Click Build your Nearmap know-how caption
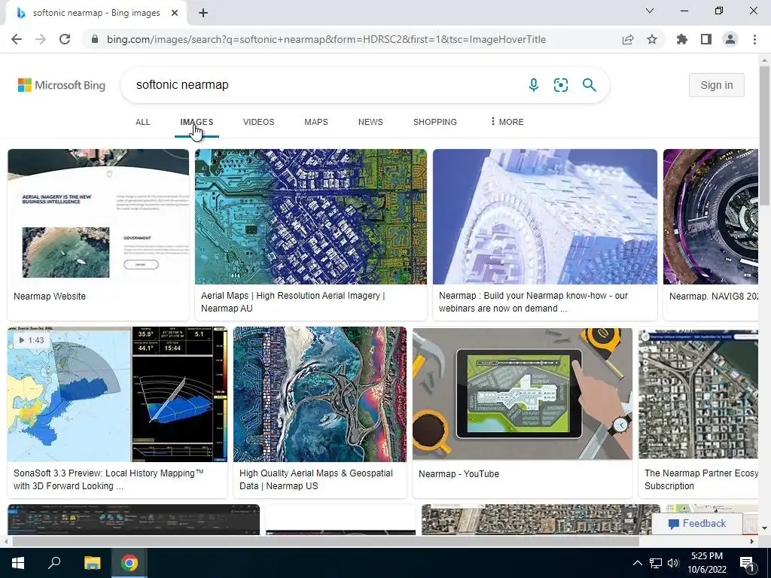This screenshot has height=578, width=771. click(x=534, y=302)
